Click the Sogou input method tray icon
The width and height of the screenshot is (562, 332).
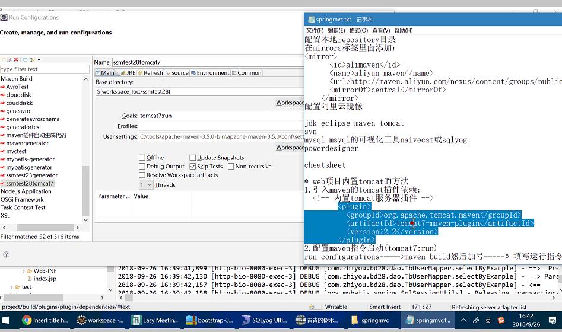pos(501,320)
